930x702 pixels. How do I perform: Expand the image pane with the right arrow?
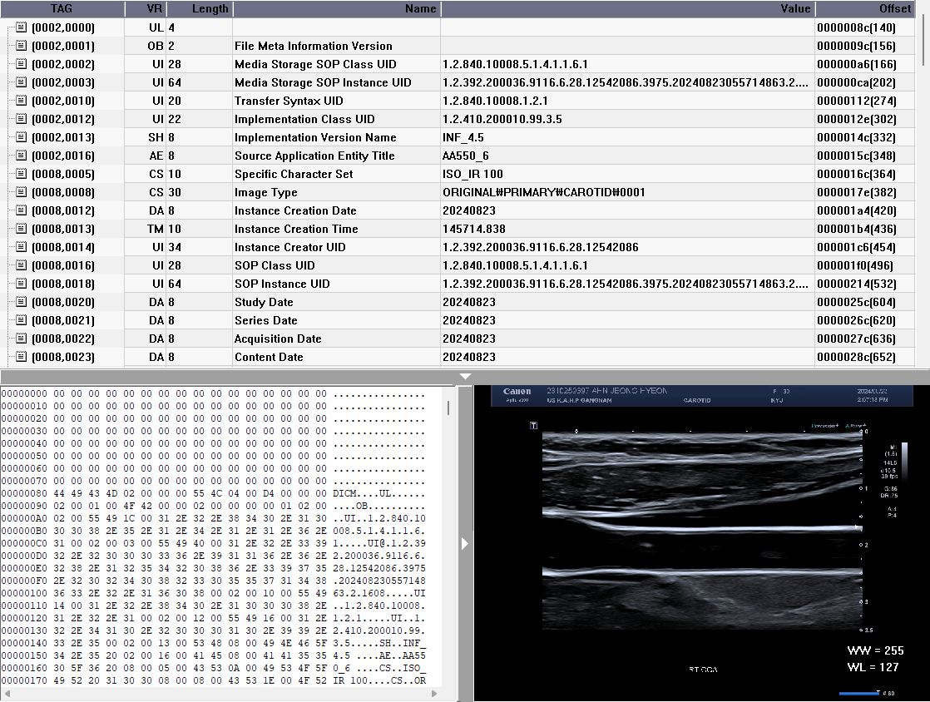pos(465,544)
